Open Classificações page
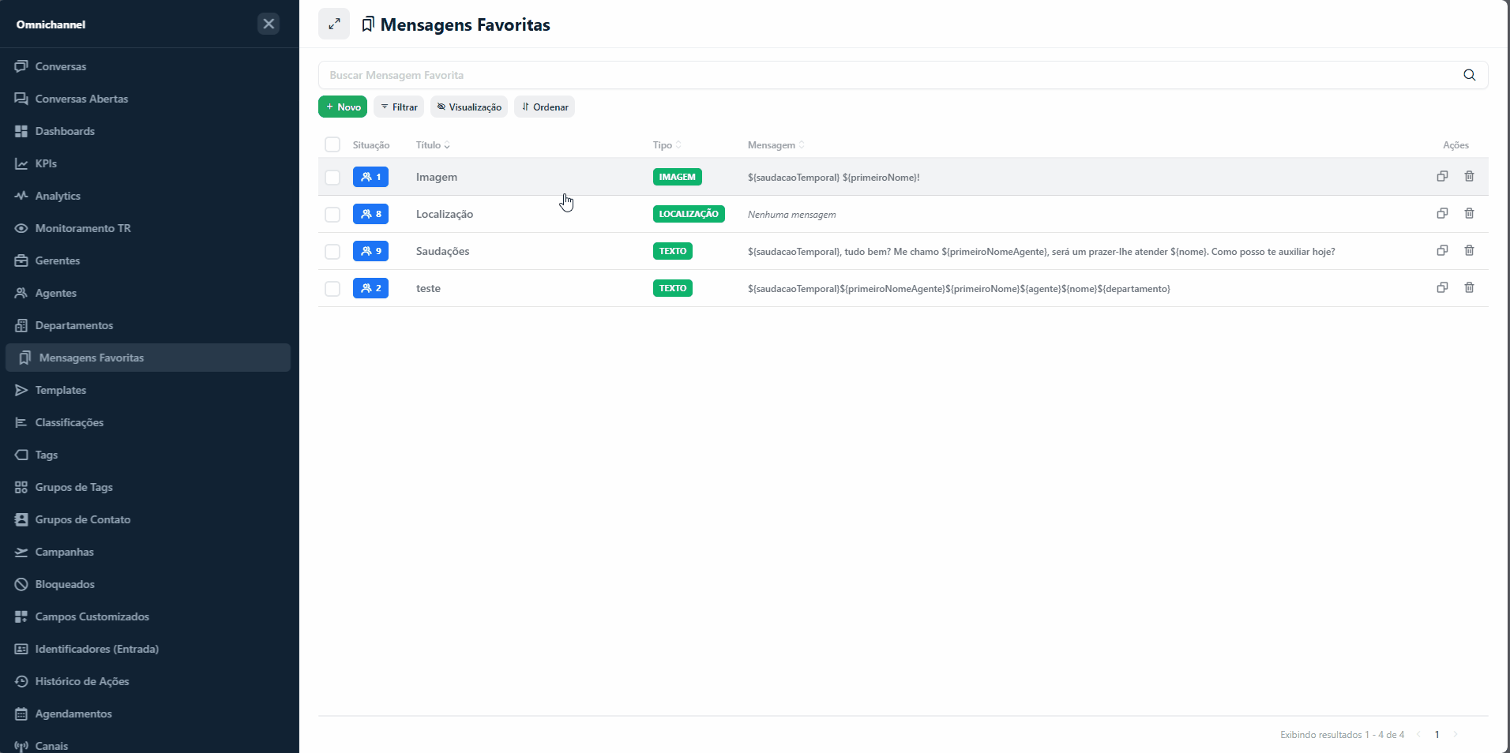 point(148,422)
